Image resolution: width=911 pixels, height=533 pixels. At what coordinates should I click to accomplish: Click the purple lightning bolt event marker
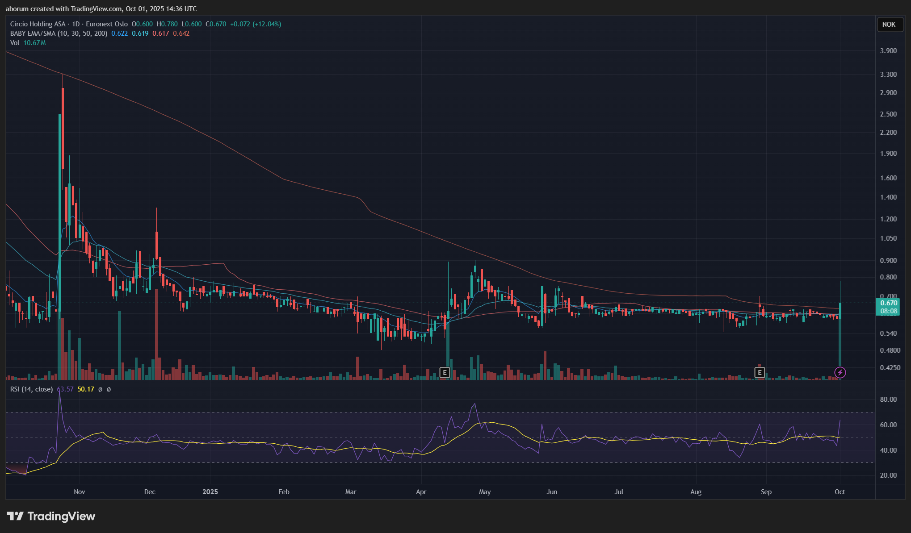840,372
